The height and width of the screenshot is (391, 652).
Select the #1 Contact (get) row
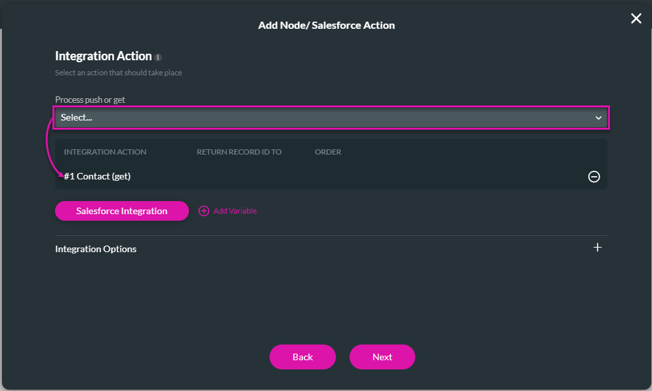point(96,176)
